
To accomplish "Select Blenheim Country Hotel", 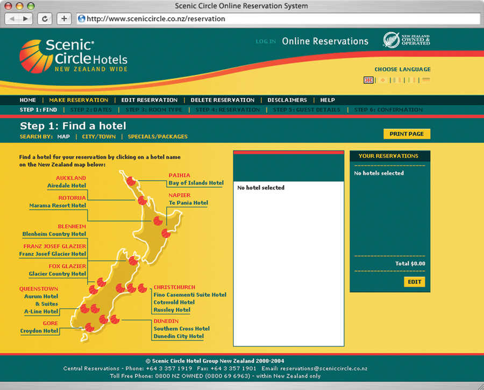I will coord(54,234).
